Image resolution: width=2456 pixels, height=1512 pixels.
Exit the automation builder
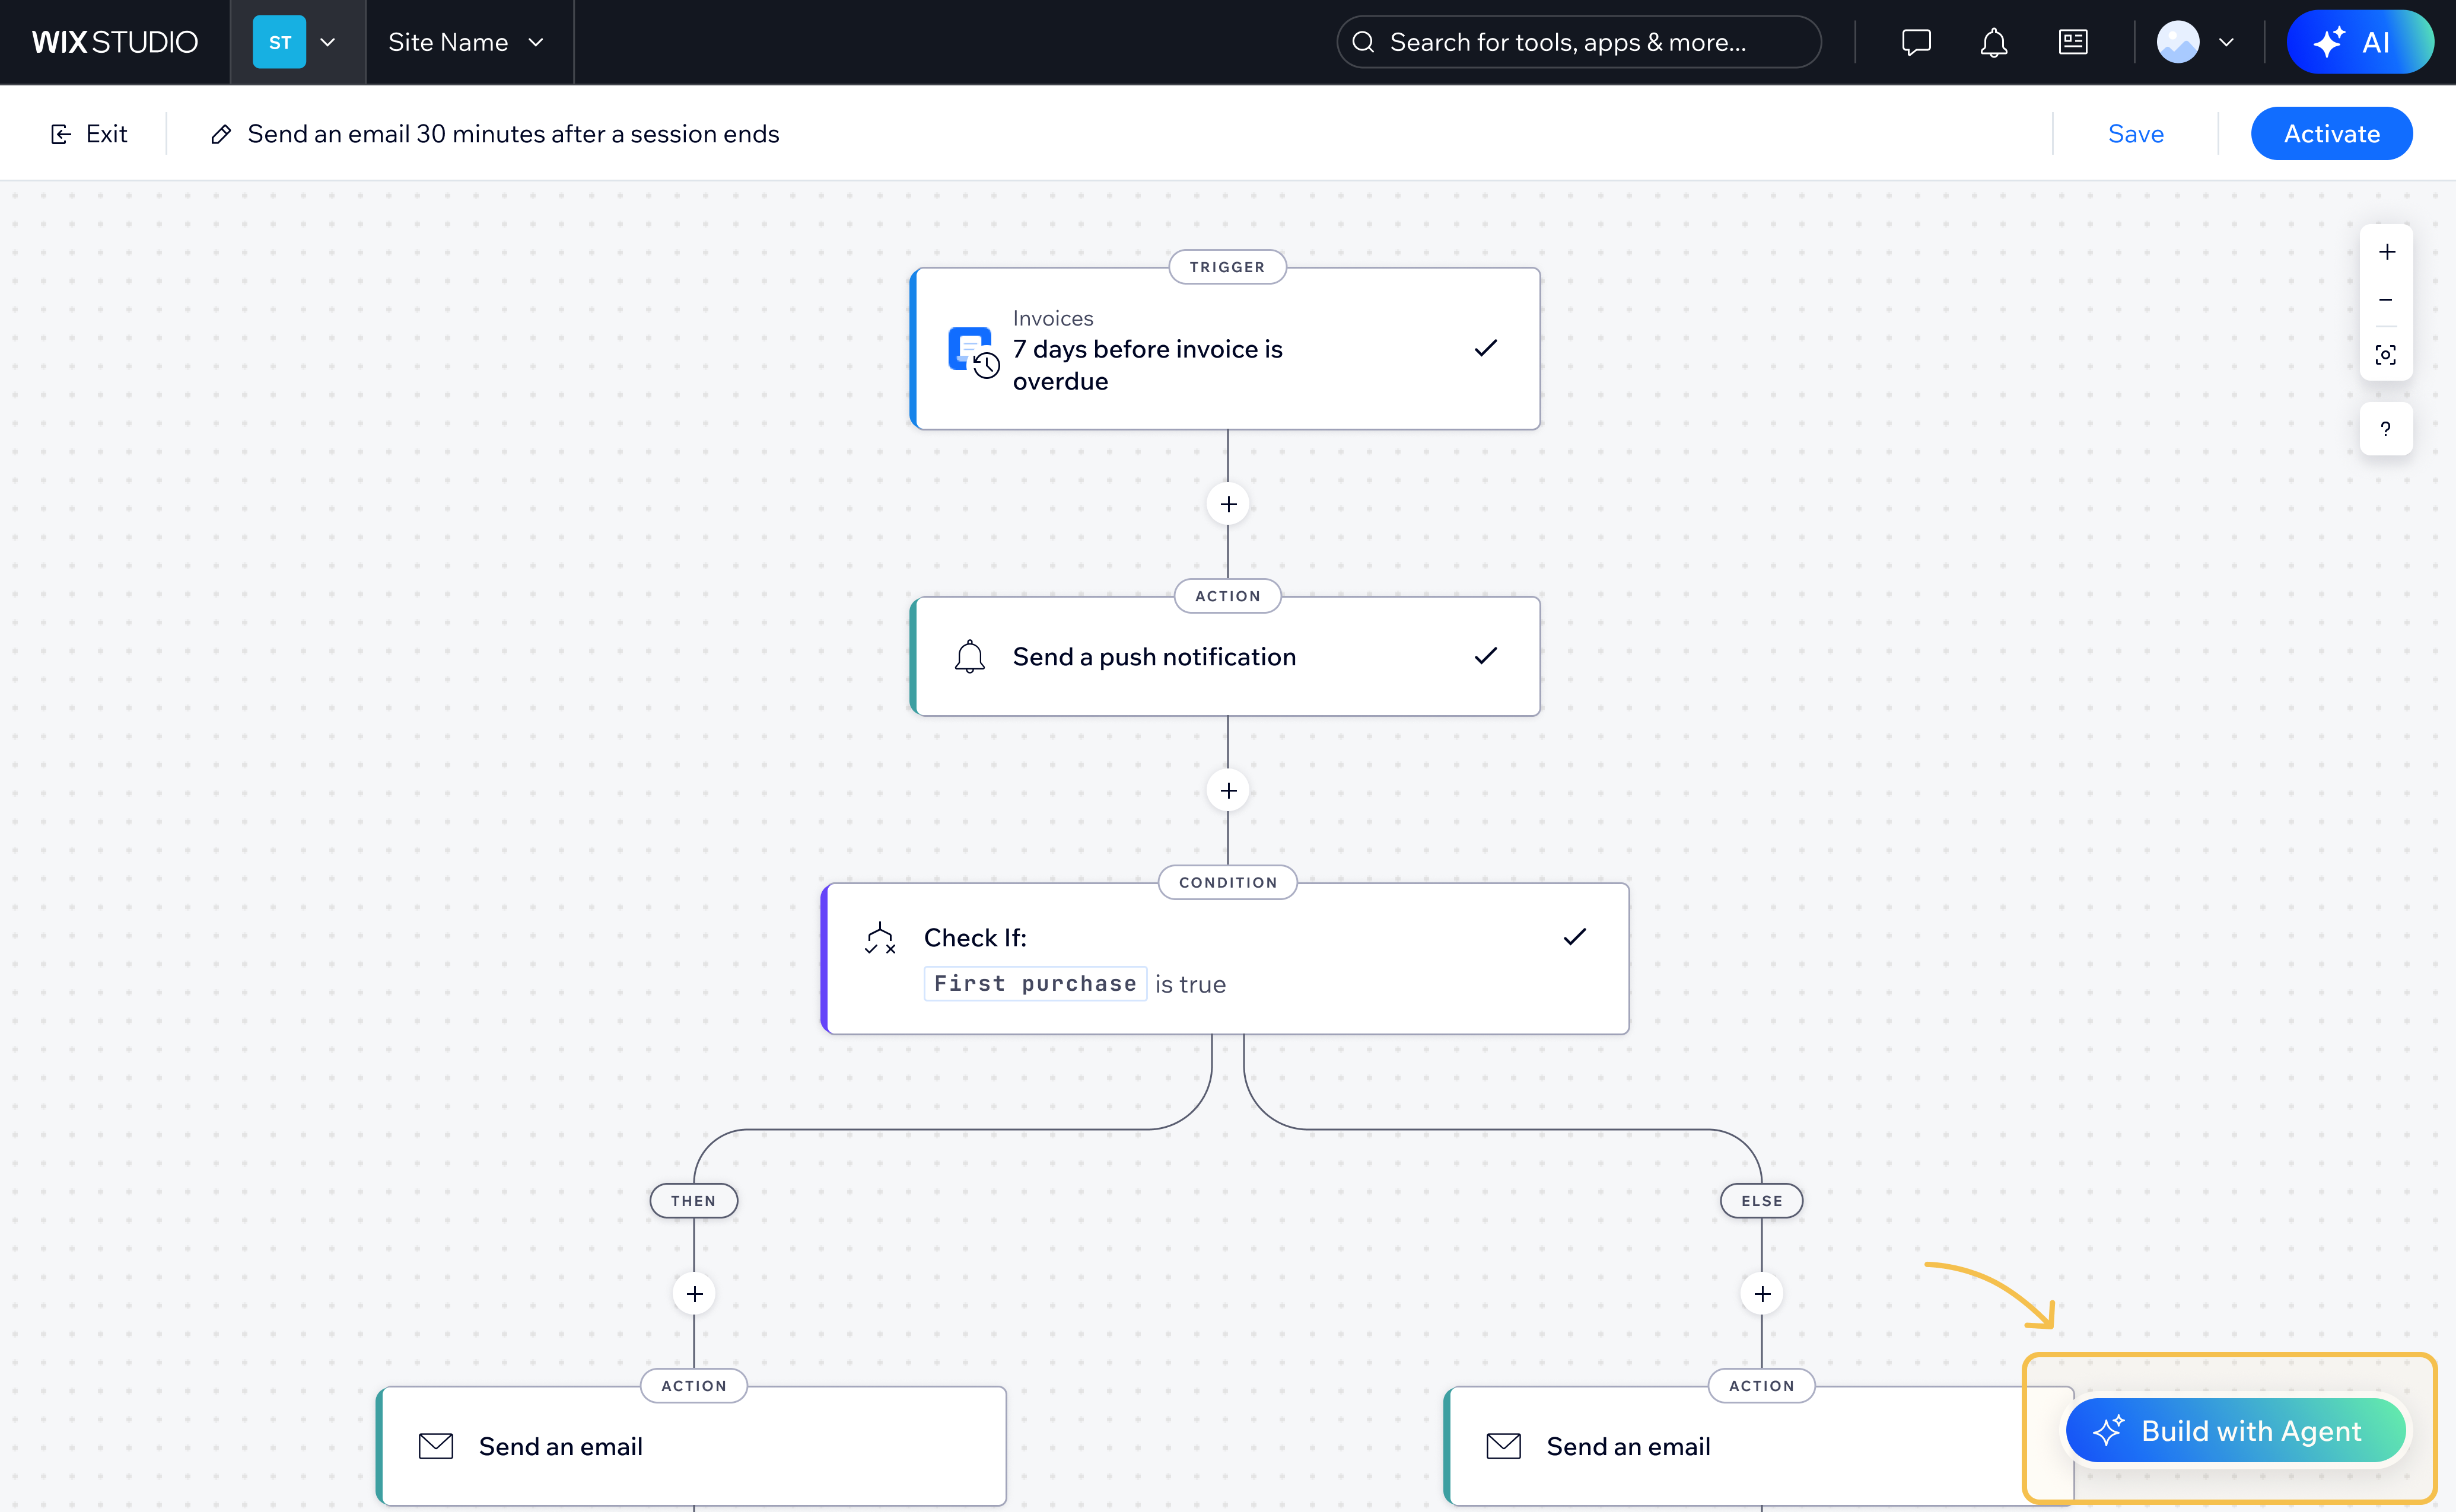[88, 134]
